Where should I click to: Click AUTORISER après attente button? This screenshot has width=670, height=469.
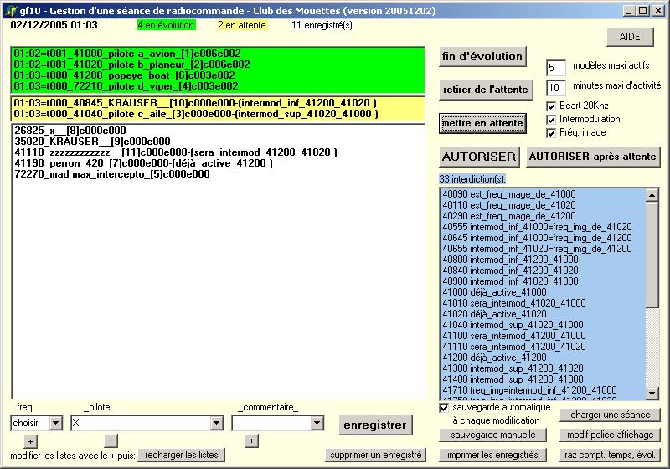point(593,157)
